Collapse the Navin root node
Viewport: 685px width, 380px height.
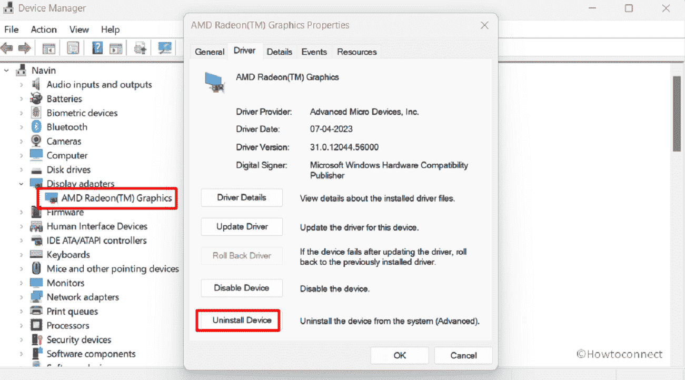pos(6,70)
